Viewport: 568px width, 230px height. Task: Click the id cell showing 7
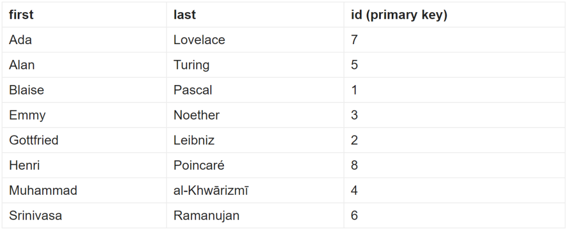tap(354, 40)
